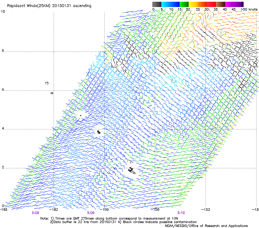
Task: Click the longitude axis label '-156'
Action: tap(155, 209)
